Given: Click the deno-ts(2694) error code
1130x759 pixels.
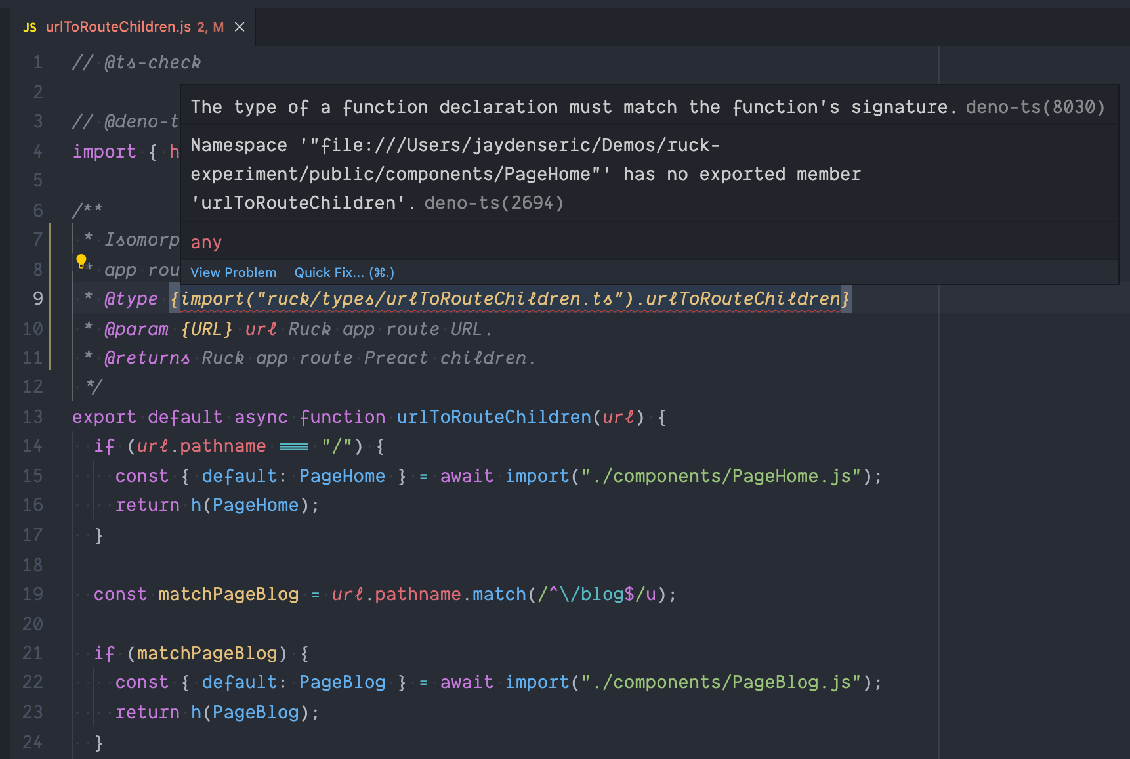Looking at the screenshot, I should pos(494,203).
